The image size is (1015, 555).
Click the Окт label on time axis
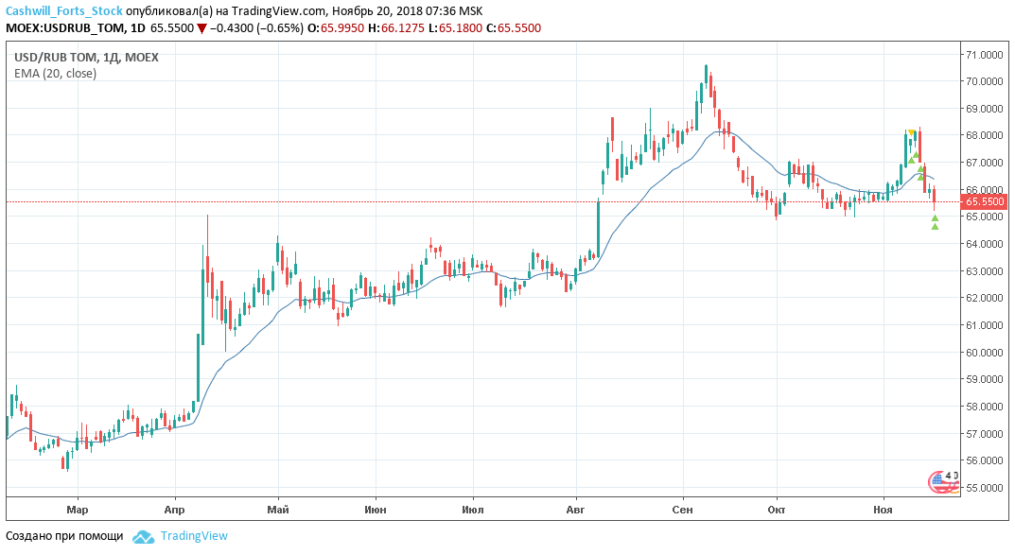point(776,510)
